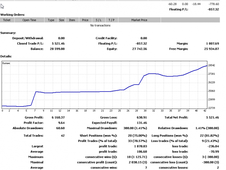Select consecutive loss count value -388.00 (3)
The width and height of the screenshot is (226, 170).
pyautogui.click(x=210, y=163)
